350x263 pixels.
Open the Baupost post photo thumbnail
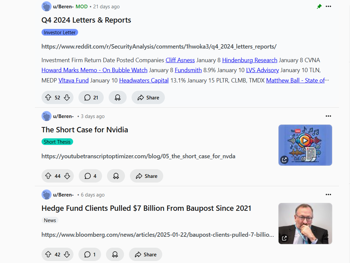pyautogui.click(x=305, y=223)
